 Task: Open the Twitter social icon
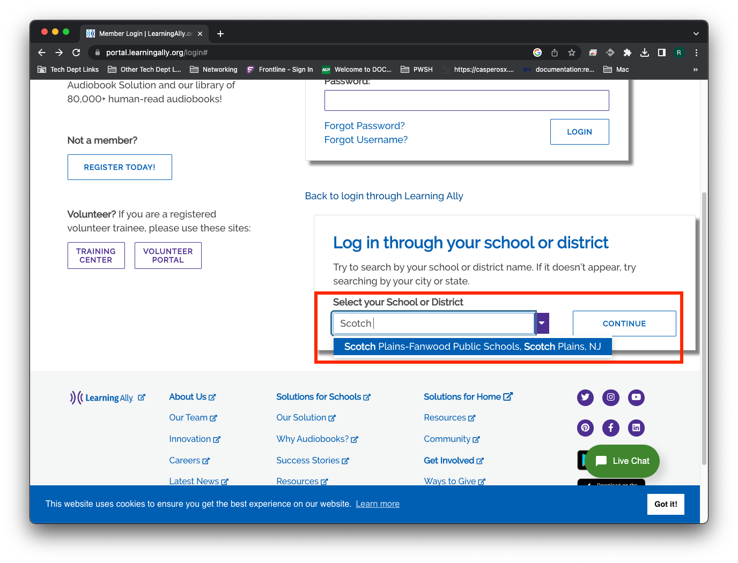pos(585,397)
